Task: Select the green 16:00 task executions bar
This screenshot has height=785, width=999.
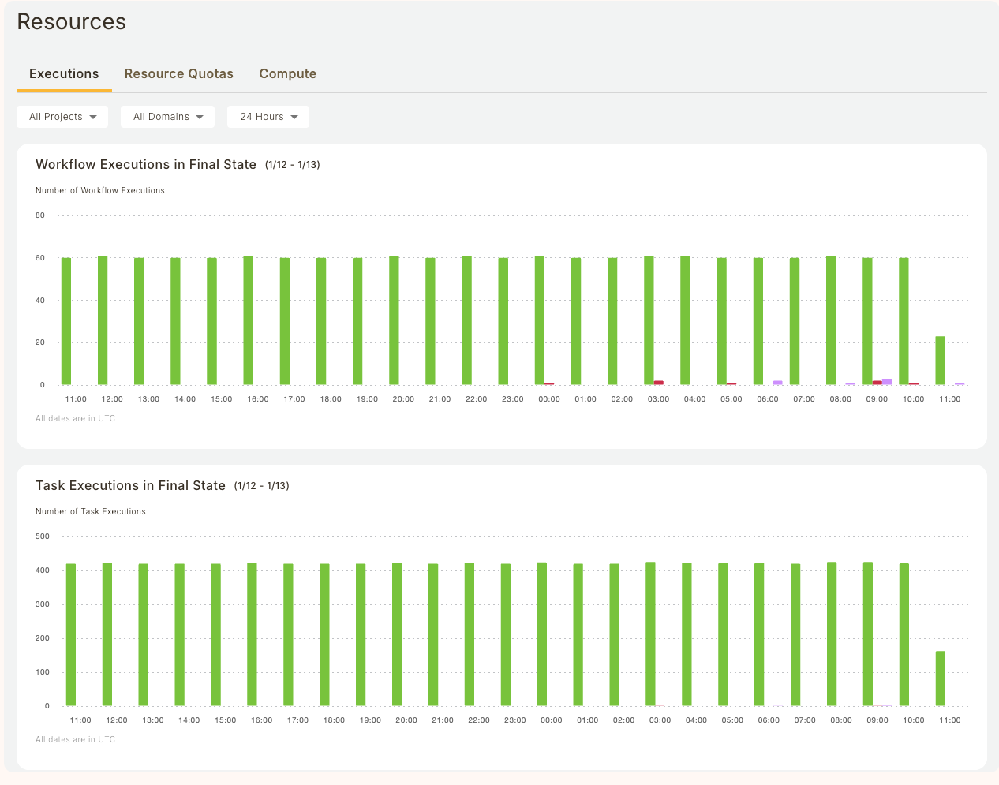Action: coord(252,634)
